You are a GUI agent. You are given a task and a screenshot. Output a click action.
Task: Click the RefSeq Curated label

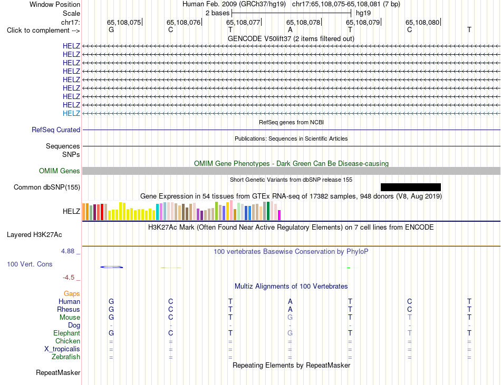pyautogui.click(x=55, y=130)
